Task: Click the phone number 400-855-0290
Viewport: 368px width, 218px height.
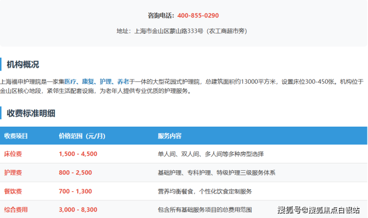Action: coord(198,15)
